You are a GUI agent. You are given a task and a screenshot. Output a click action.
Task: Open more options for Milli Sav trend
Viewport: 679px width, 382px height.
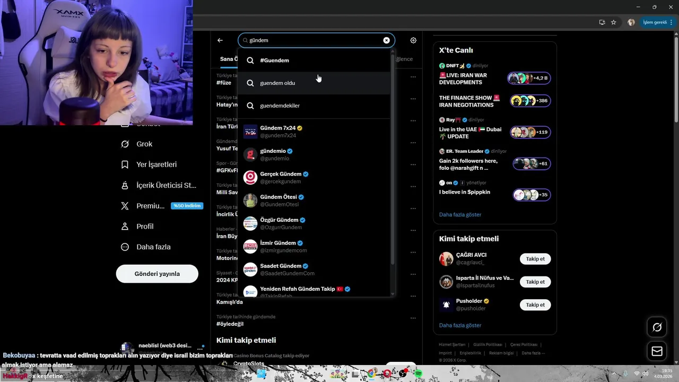[413, 186]
